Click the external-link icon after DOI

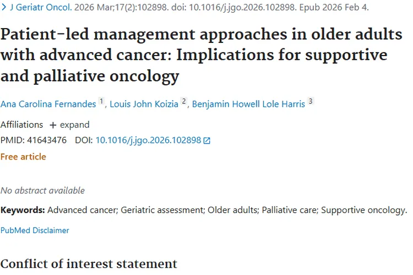tap(207, 141)
